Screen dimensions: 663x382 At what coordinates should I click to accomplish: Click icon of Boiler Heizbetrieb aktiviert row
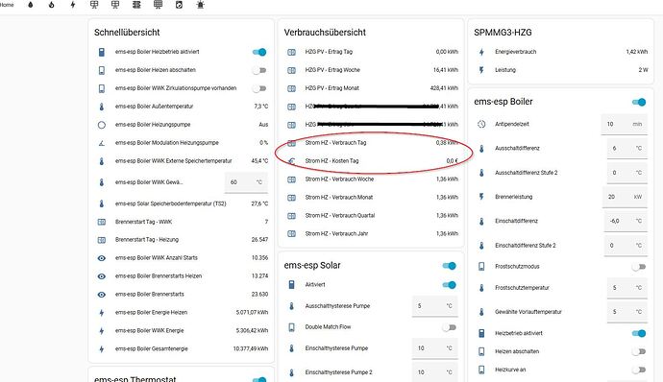[102, 52]
